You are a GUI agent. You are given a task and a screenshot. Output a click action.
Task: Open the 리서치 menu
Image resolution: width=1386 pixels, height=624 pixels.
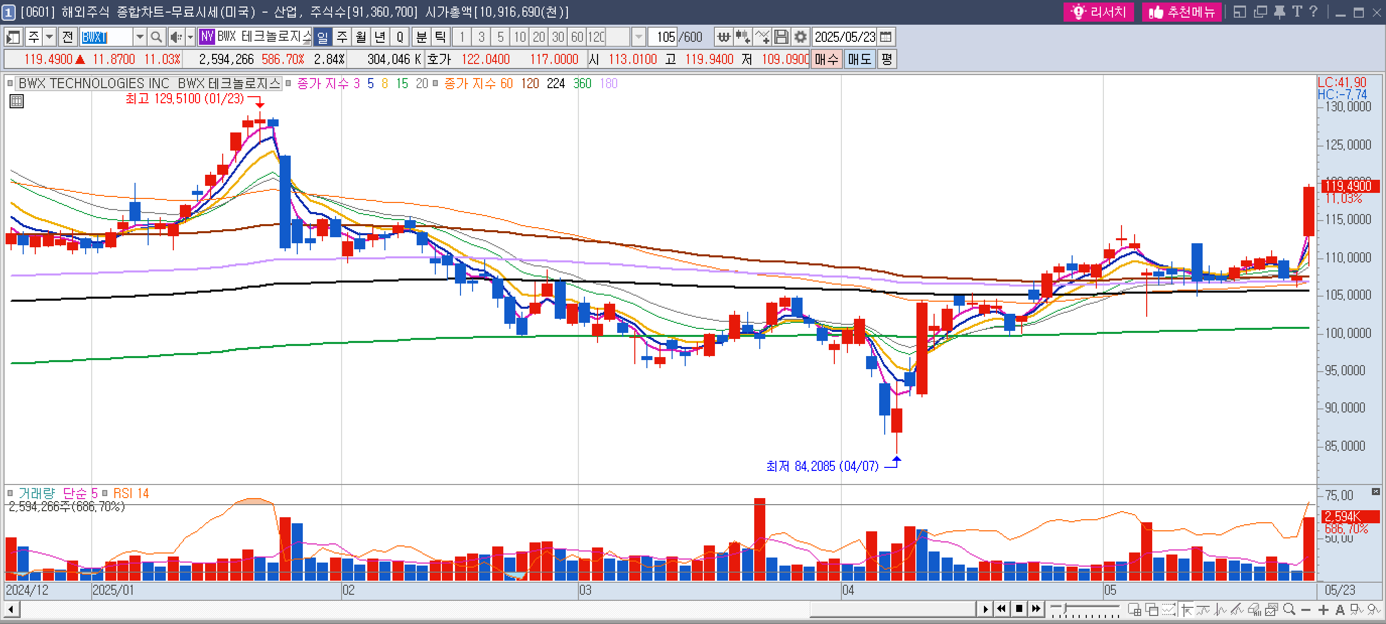(x=1098, y=12)
